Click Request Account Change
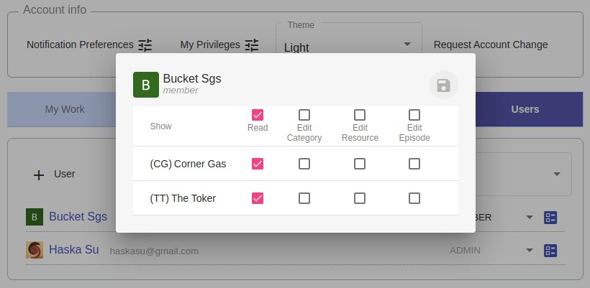590x288 pixels. tap(491, 45)
